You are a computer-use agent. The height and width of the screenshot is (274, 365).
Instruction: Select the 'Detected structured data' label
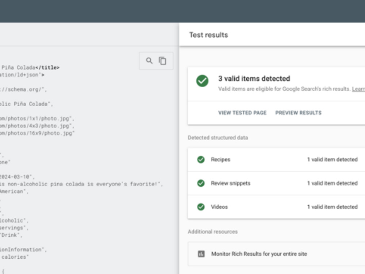(218, 138)
